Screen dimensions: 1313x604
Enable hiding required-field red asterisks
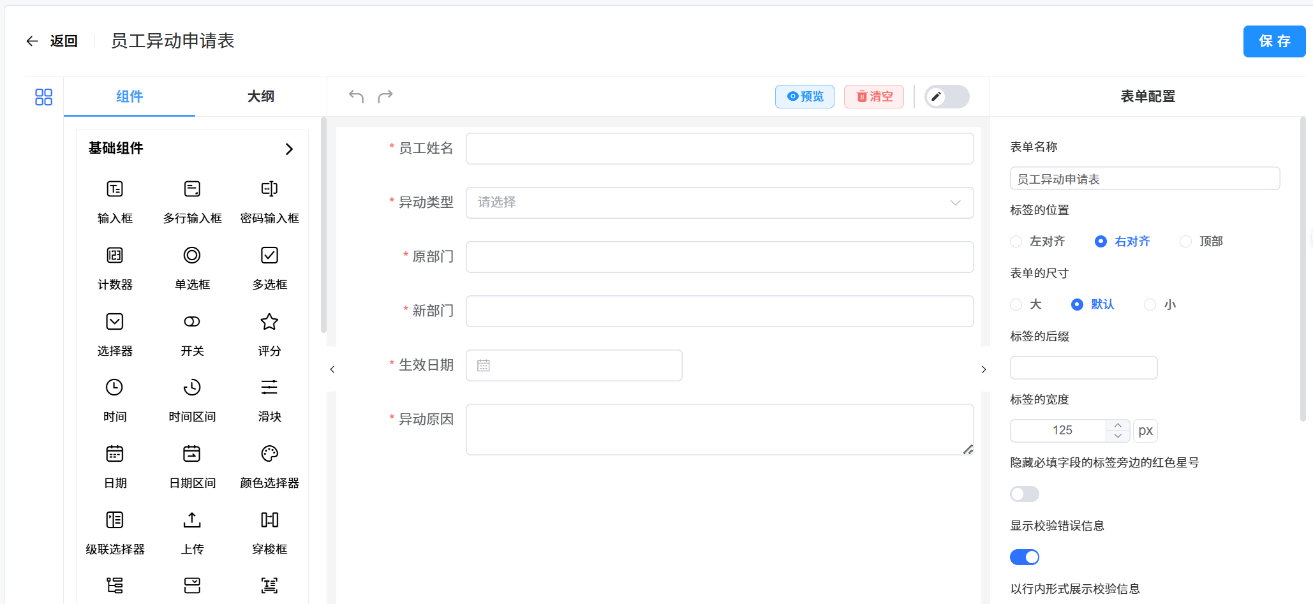[x=1024, y=493]
